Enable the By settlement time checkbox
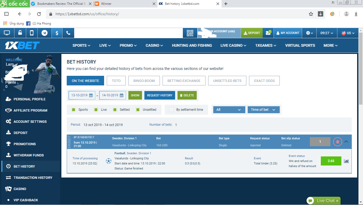363x205 pixels. [x=172, y=110]
